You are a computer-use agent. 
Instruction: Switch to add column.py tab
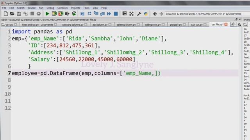(x=100, y=24)
